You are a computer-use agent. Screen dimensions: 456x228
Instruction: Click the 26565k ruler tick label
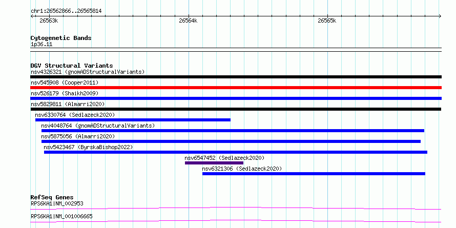327,20
